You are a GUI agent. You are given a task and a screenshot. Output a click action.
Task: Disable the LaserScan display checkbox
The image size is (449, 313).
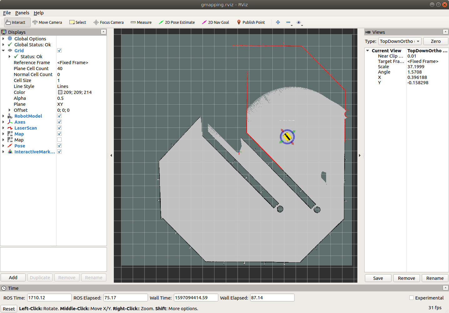click(59, 128)
